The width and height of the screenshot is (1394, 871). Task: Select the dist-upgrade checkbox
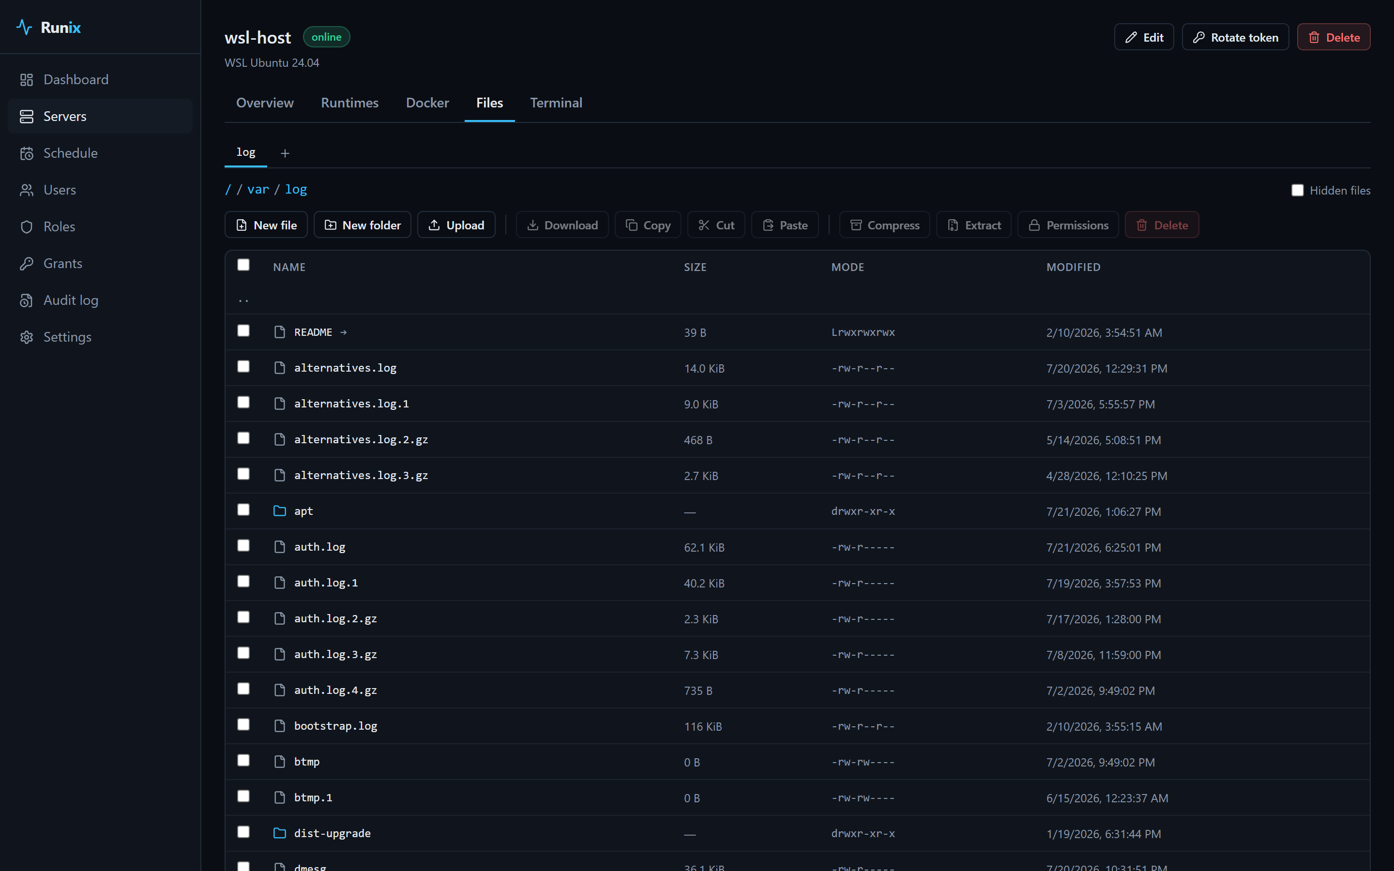(x=243, y=832)
